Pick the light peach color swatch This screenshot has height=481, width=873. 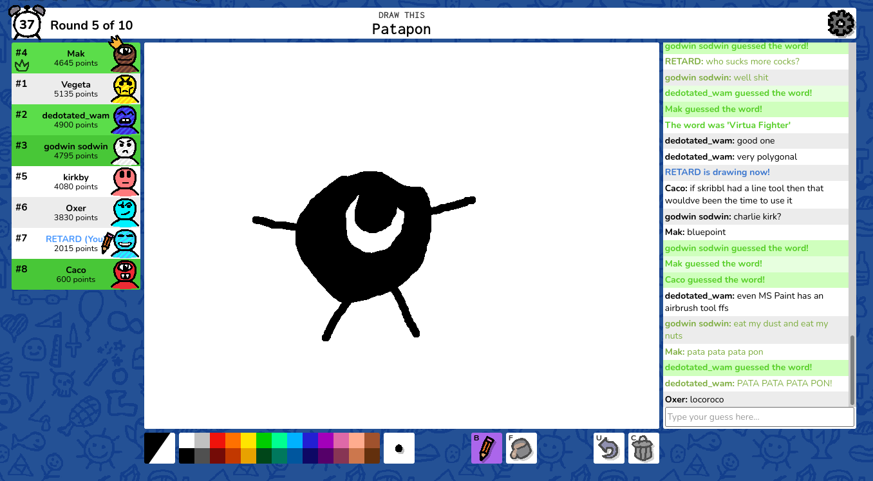click(x=357, y=440)
